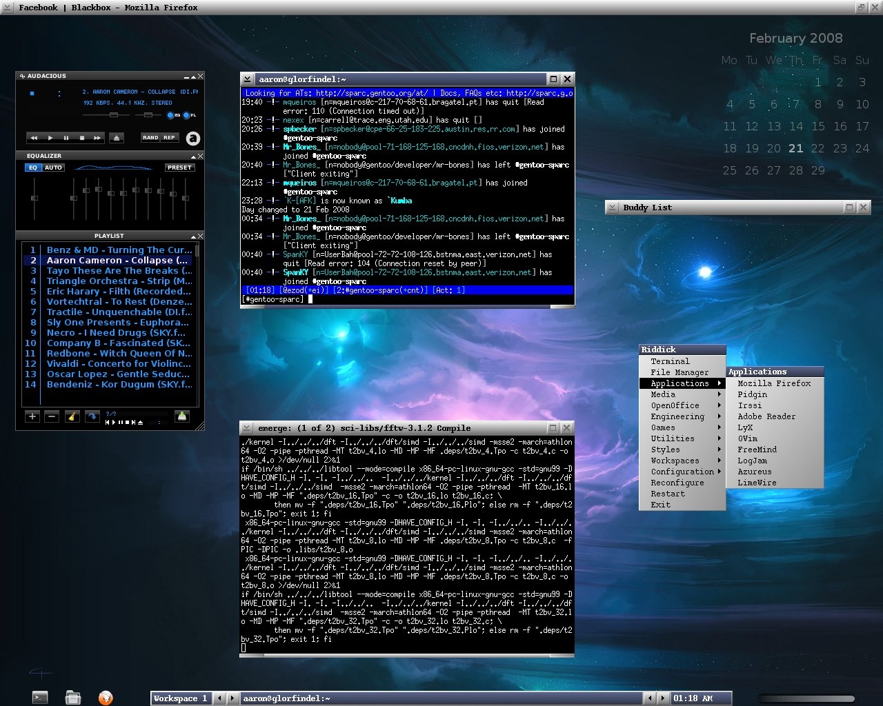Pause playback in Audacious main window
883x706 pixels.
pos(66,138)
